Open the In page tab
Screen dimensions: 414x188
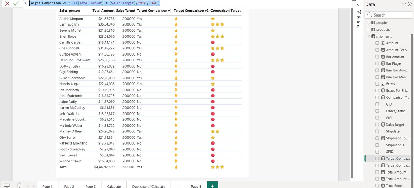[x=178, y=186]
